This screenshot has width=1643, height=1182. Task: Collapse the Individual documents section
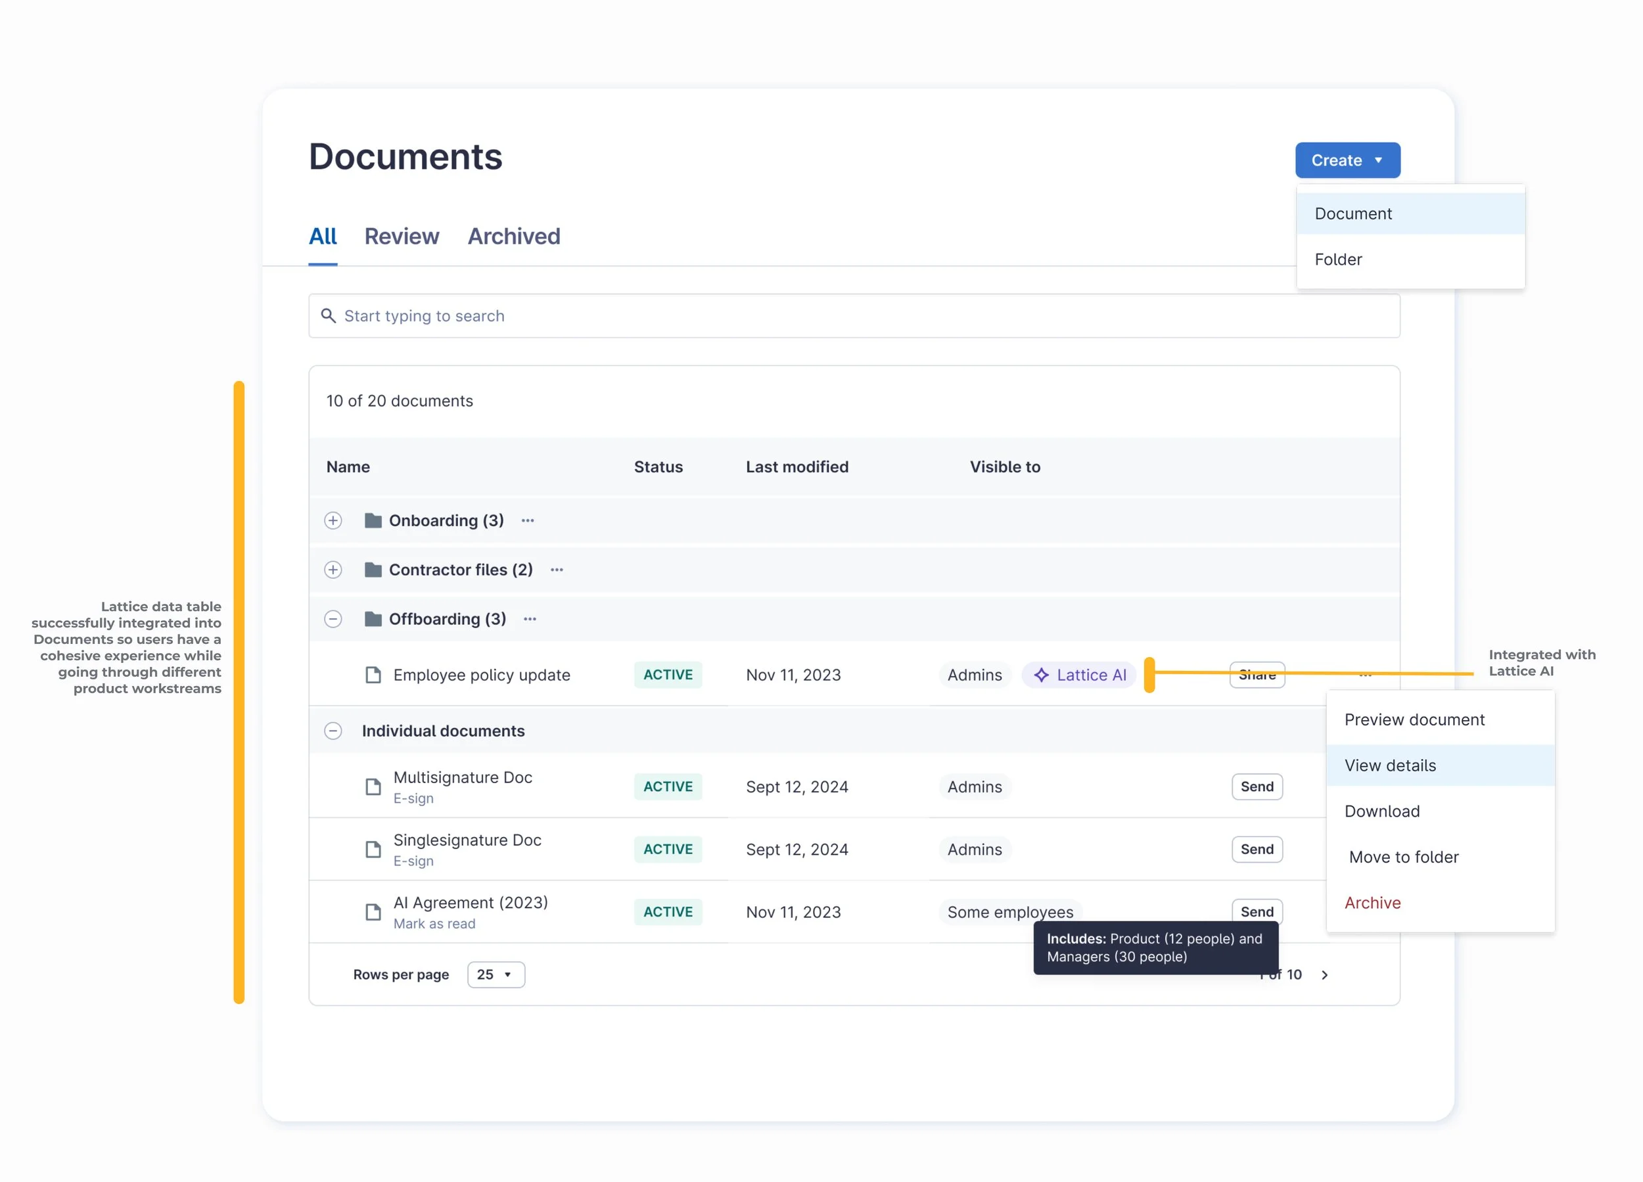333,731
